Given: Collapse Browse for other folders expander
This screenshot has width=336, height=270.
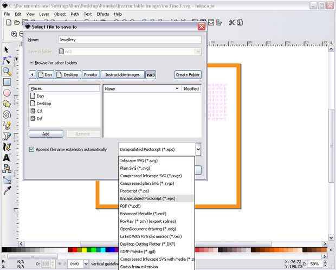Looking at the screenshot, I should [31, 63].
